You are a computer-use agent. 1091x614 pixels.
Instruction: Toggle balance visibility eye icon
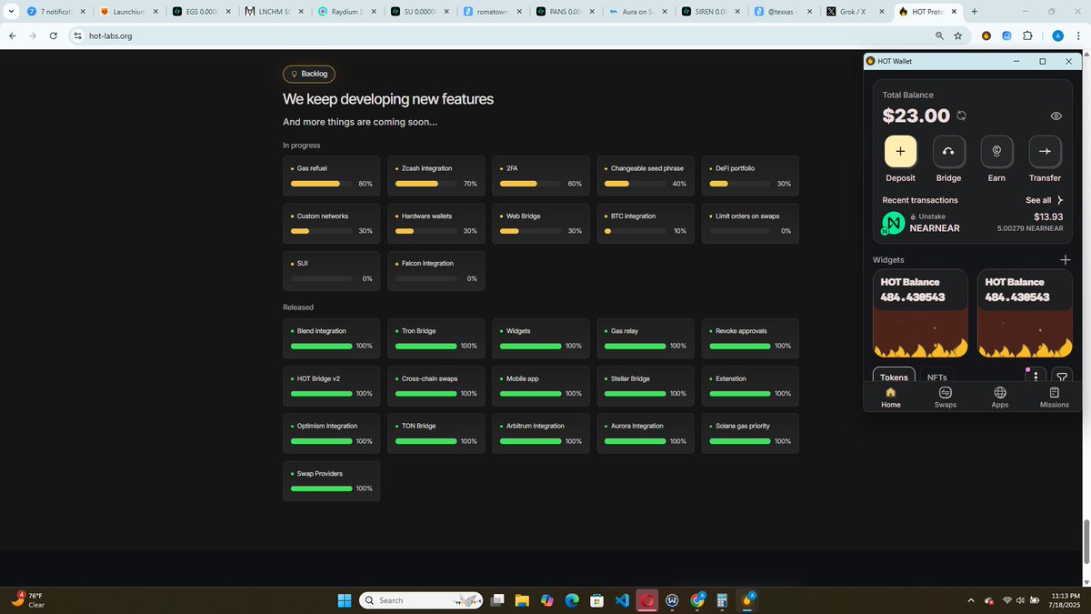1056,116
